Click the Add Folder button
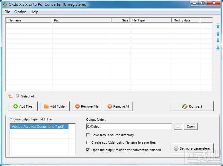Viewport: 223px width, 166px height. pos(55,106)
